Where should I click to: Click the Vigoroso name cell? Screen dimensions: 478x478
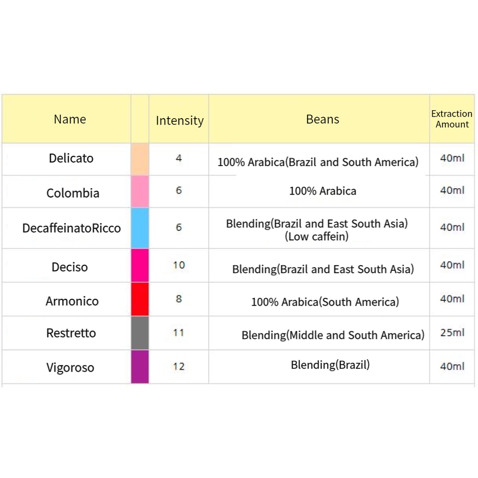(70, 367)
